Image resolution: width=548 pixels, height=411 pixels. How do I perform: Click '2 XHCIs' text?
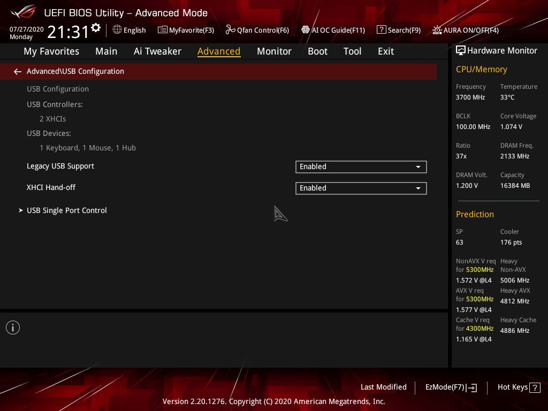pyautogui.click(x=53, y=119)
